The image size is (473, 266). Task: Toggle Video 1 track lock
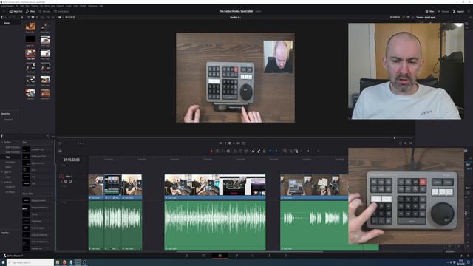coord(61,181)
